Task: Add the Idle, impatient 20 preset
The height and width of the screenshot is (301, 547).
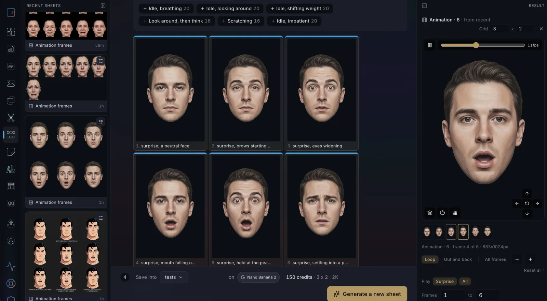Action: click(294, 21)
